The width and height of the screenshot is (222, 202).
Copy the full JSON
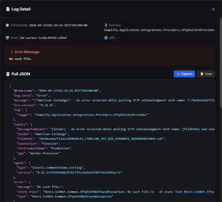[x=206, y=74]
